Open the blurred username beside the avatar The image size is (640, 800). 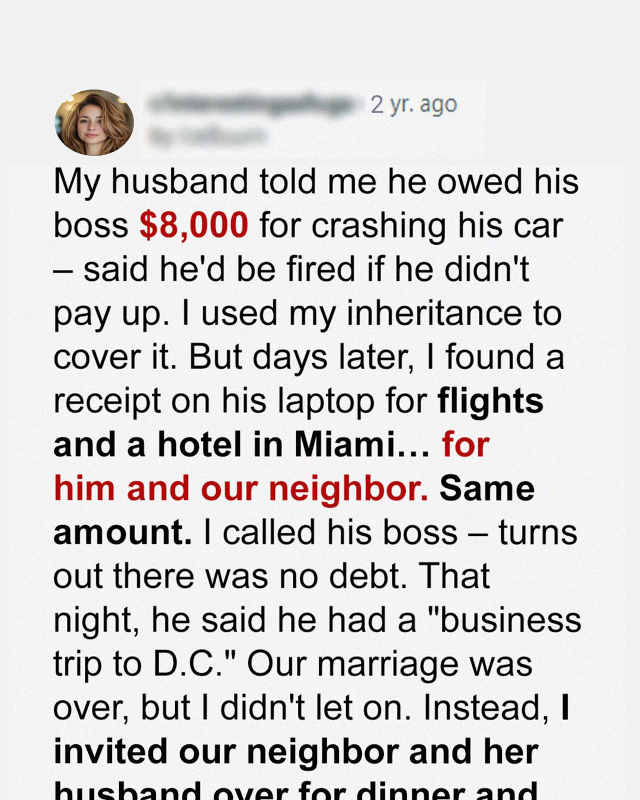(x=252, y=105)
